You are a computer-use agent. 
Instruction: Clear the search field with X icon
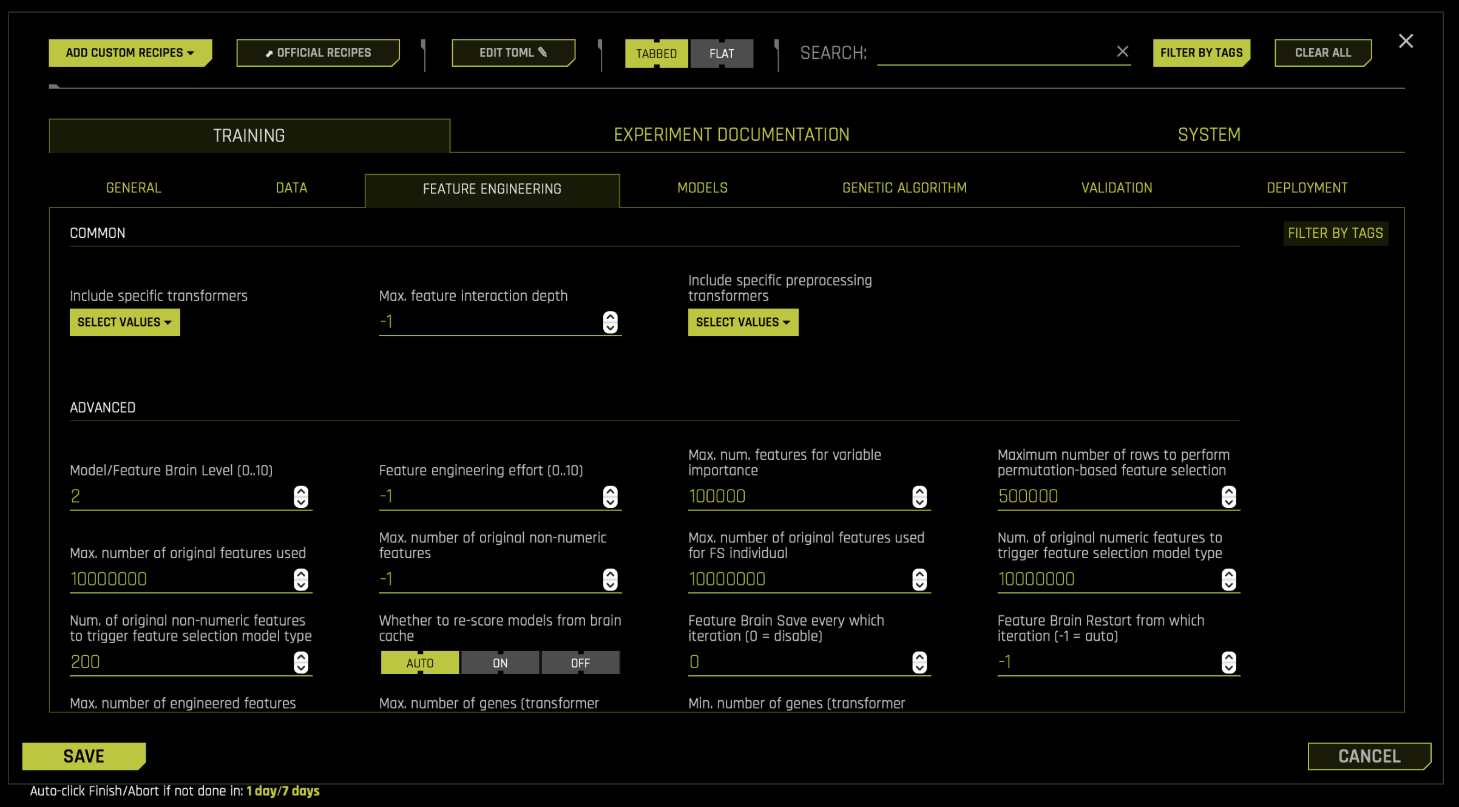pyautogui.click(x=1122, y=52)
